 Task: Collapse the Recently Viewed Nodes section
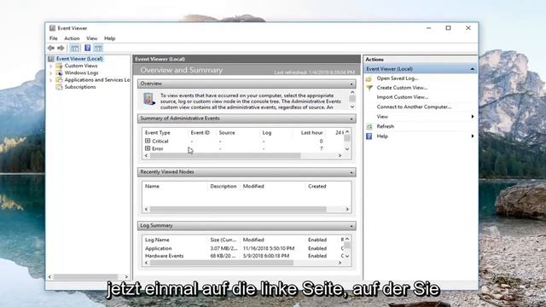coord(351,172)
